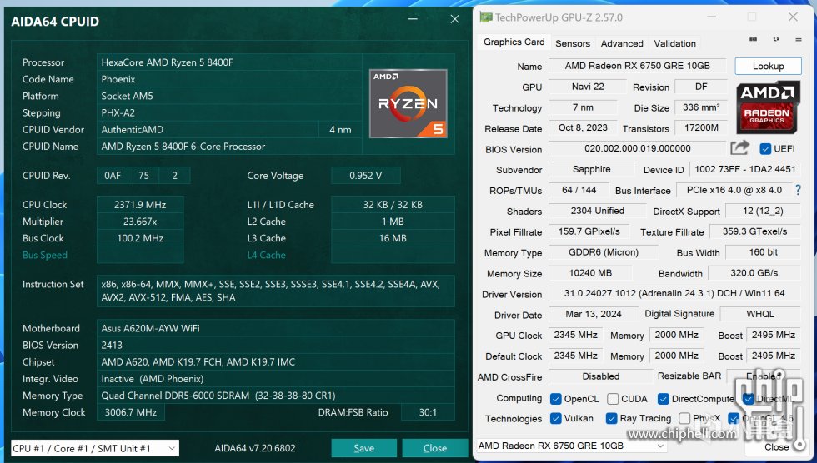
Task: Click the 'Bus Speed' label in AIDA64
Action: tap(45, 255)
